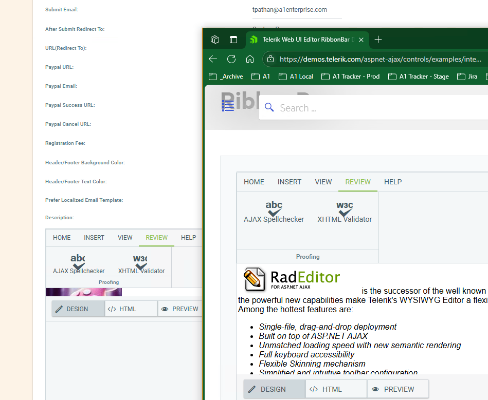Click the RadEditor logo image
The height and width of the screenshot is (400, 488).
tap(292, 279)
